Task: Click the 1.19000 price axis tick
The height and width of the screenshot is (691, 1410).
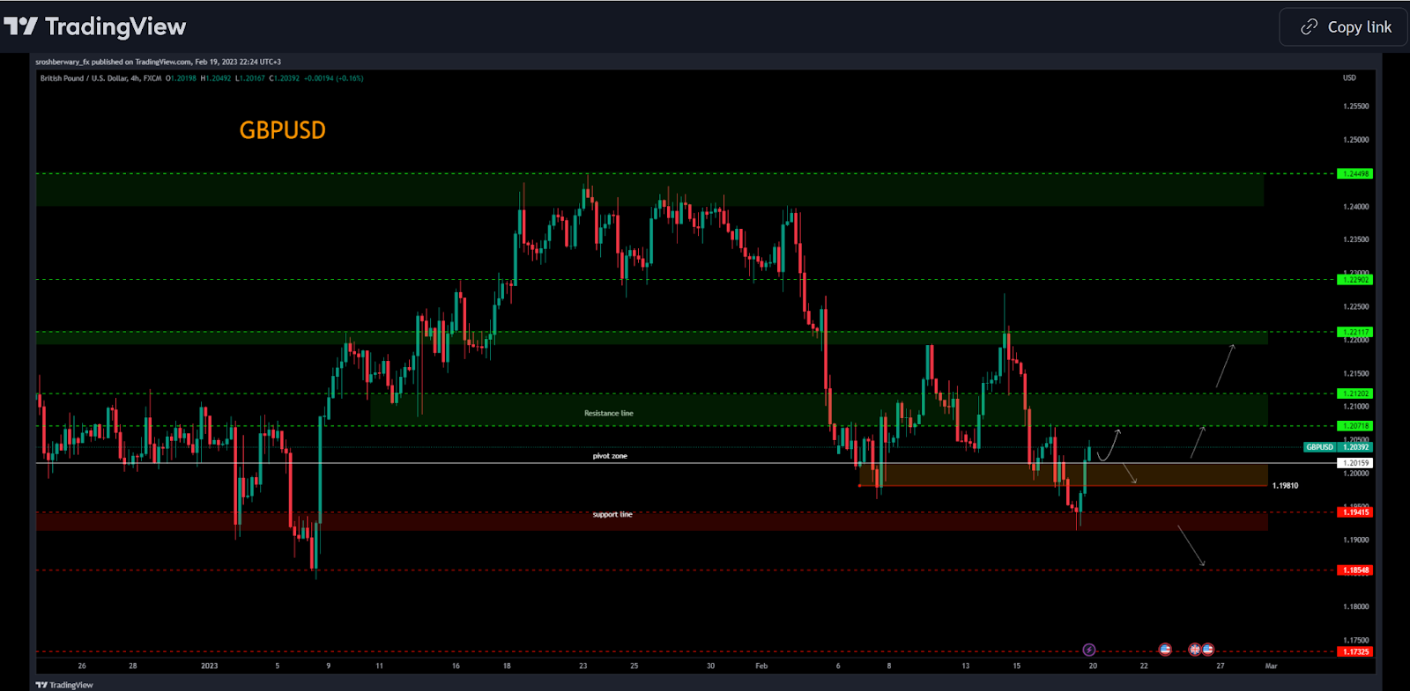Action: [1356, 540]
